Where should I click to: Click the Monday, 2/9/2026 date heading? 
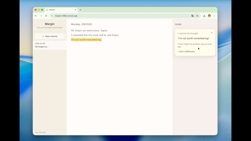tap(81, 24)
